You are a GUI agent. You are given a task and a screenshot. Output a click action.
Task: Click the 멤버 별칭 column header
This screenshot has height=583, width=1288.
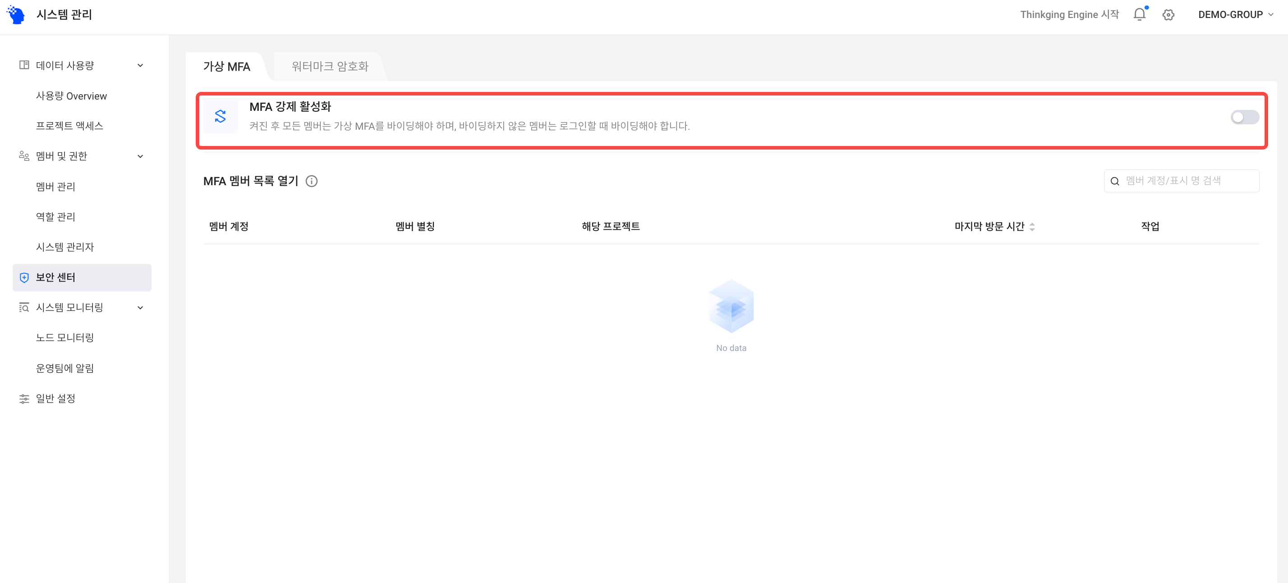point(415,226)
